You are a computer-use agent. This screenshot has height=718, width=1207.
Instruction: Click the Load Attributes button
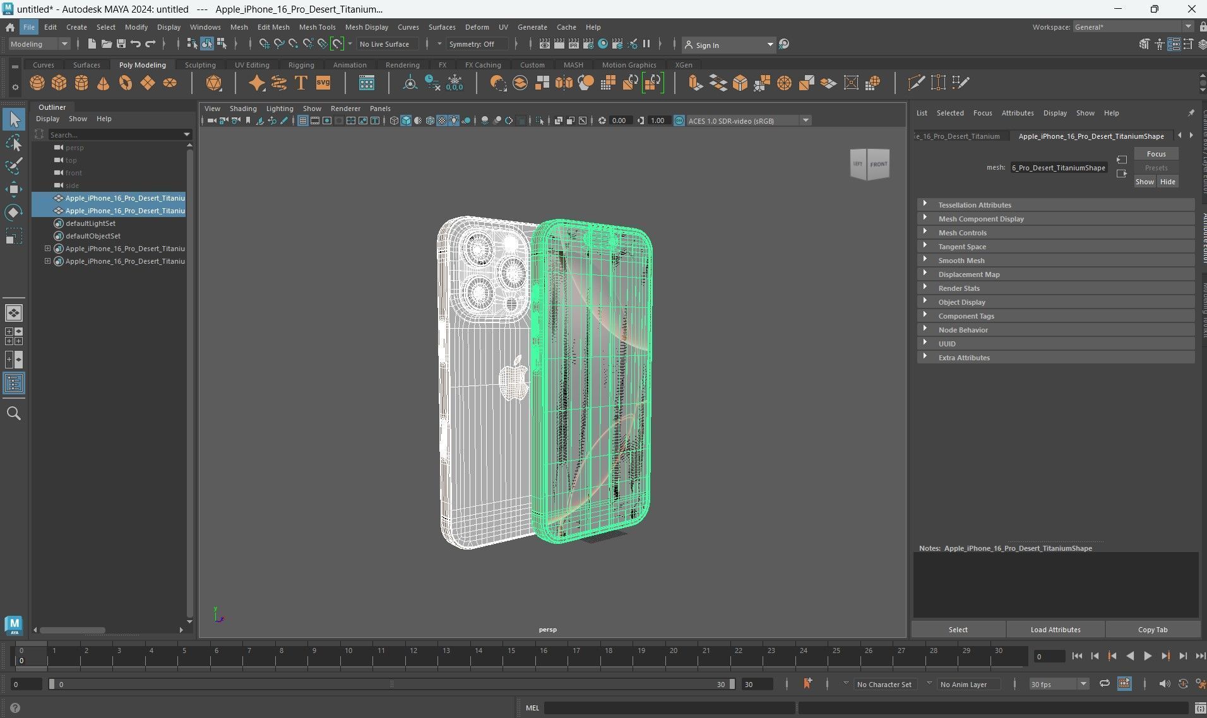click(x=1055, y=630)
